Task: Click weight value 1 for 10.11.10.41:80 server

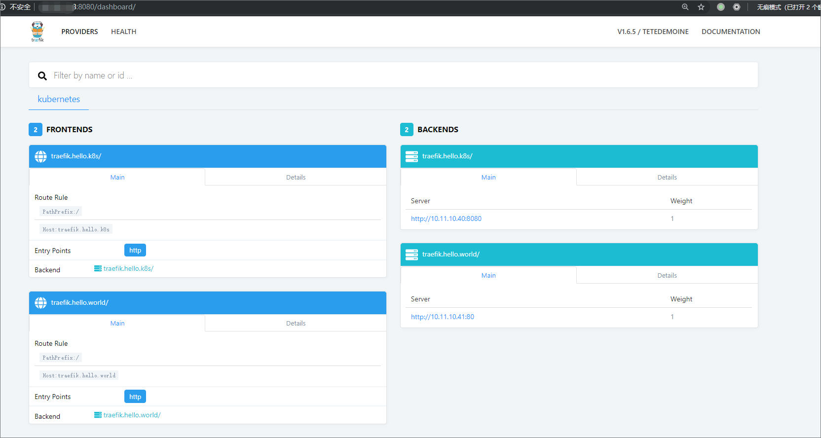Action: click(672, 317)
